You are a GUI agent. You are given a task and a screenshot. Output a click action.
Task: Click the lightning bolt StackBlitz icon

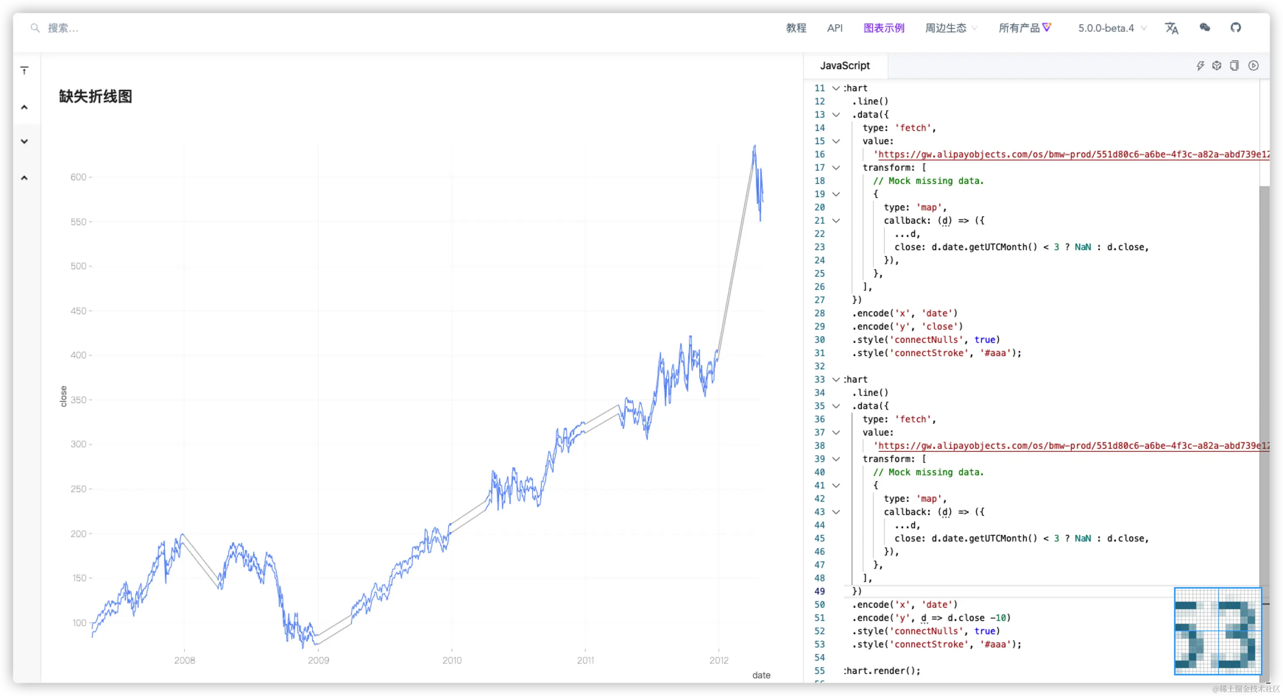[x=1200, y=66]
